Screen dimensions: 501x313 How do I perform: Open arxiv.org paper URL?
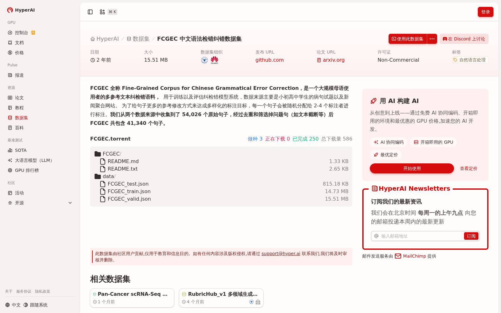coord(331,60)
